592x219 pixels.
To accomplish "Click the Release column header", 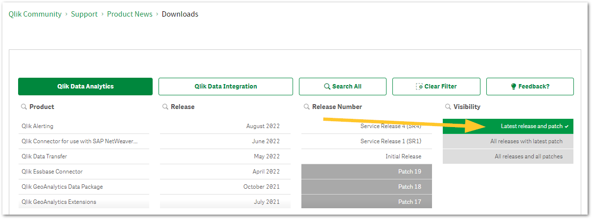I will click(182, 107).
